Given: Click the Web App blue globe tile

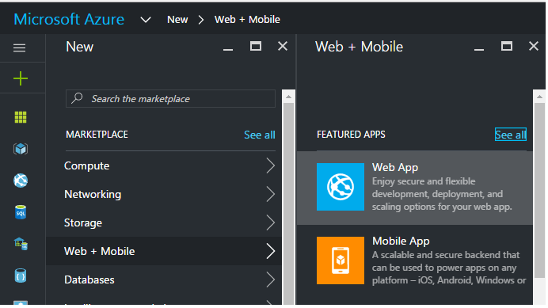Looking at the screenshot, I should point(340,187).
